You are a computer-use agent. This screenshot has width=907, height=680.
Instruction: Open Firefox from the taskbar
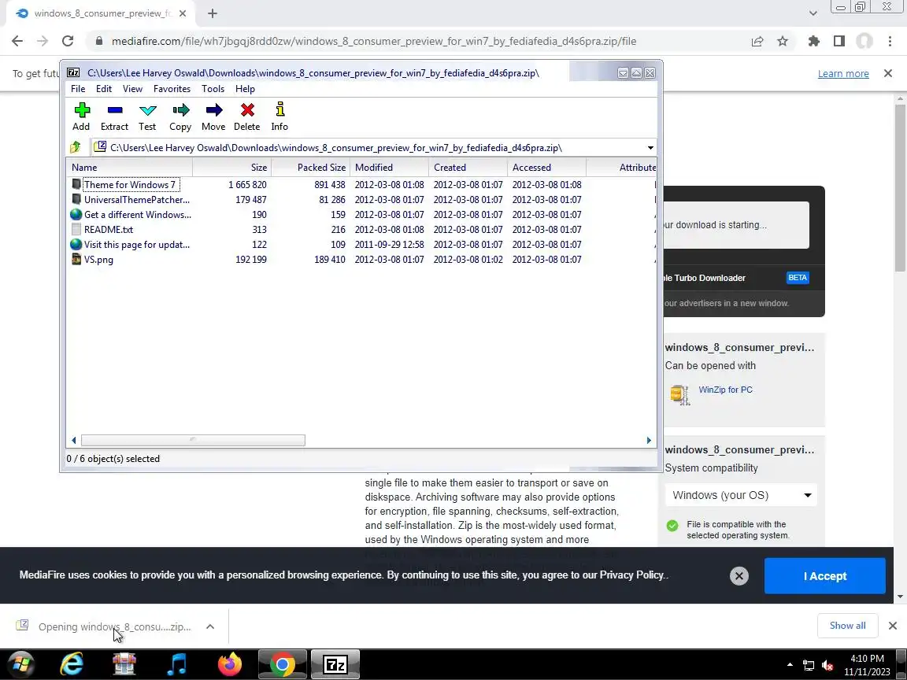[x=230, y=664]
